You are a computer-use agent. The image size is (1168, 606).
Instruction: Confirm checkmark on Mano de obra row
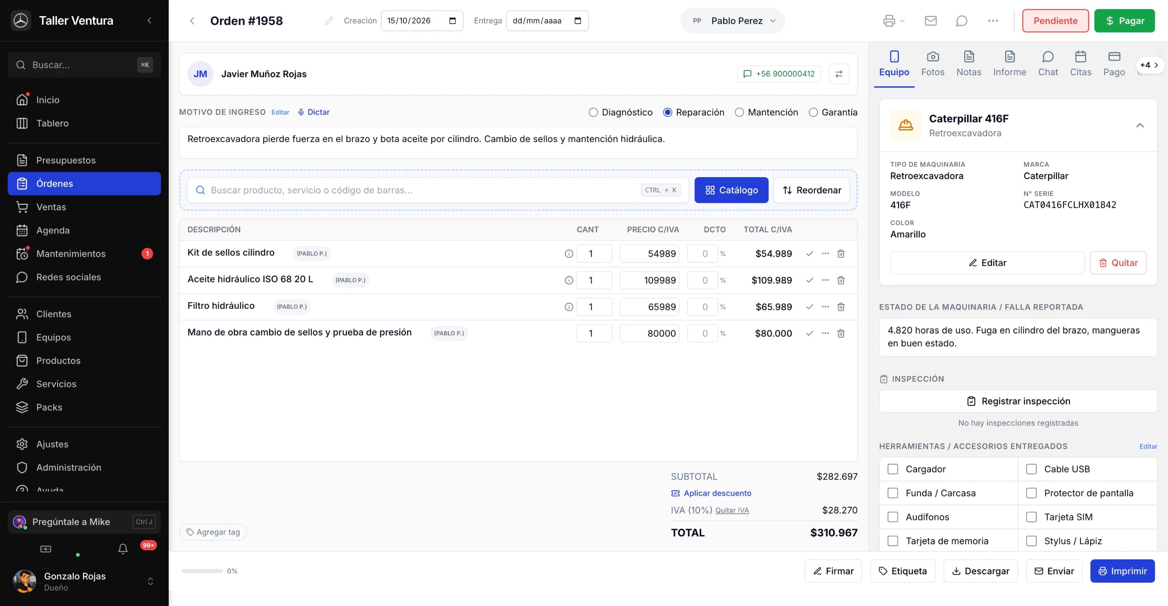[809, 333]
